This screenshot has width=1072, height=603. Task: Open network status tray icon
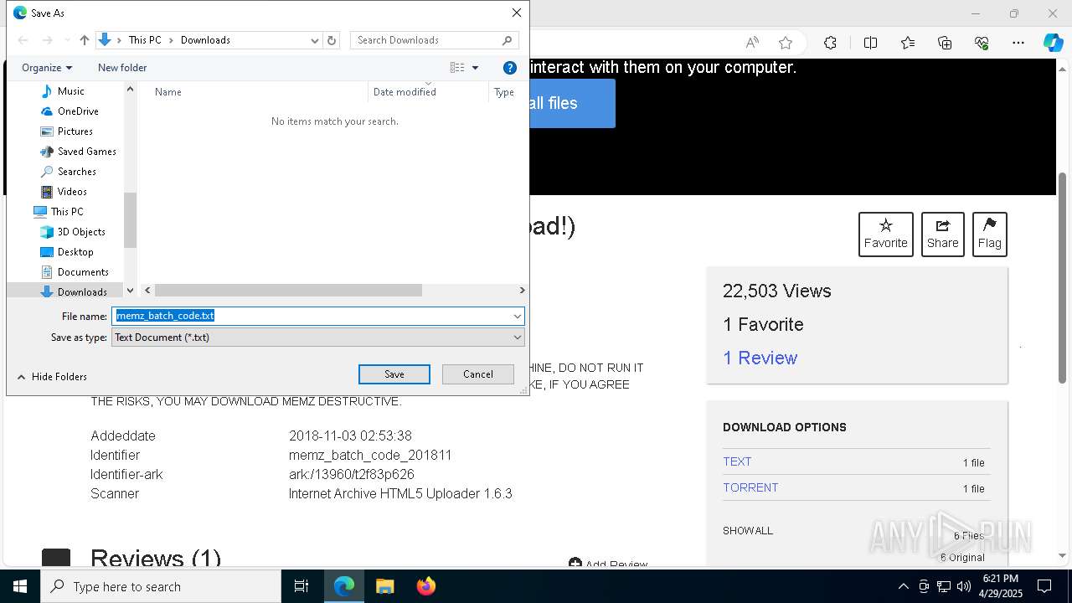point(943,586)
